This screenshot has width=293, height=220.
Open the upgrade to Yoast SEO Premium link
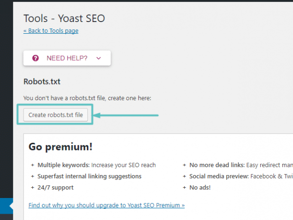[x=106, y=205]
